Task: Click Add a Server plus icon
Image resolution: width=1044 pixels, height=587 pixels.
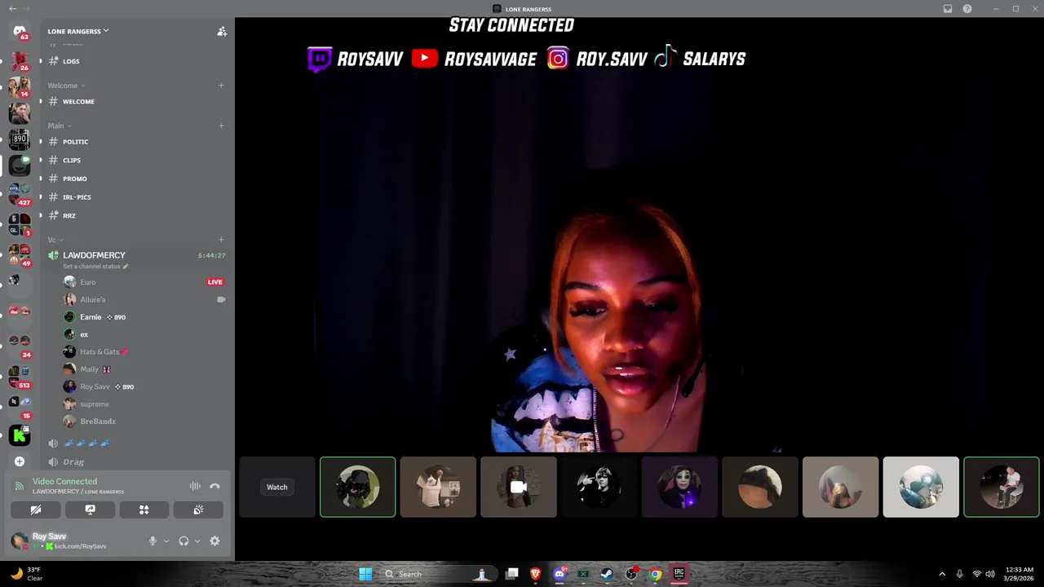Action: [20, 461]
